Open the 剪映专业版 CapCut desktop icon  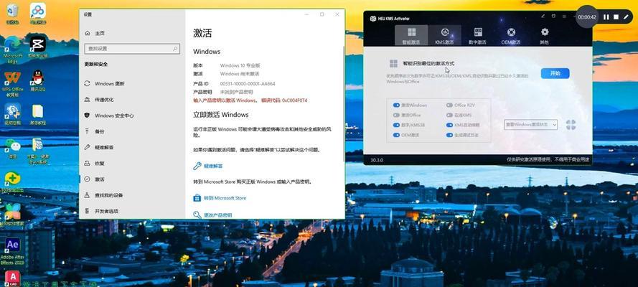point(37,47)
